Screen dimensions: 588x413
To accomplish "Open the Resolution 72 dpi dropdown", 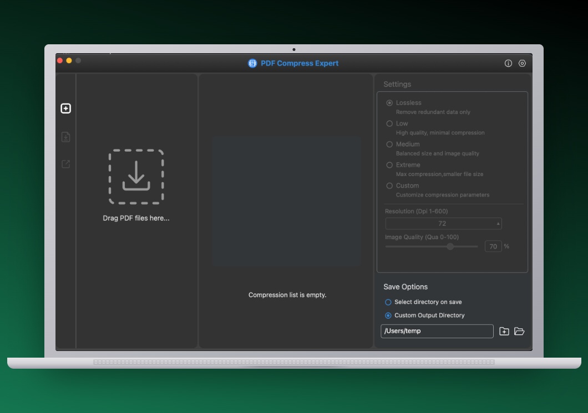I will pyautogui.click(x=443, y=223).
